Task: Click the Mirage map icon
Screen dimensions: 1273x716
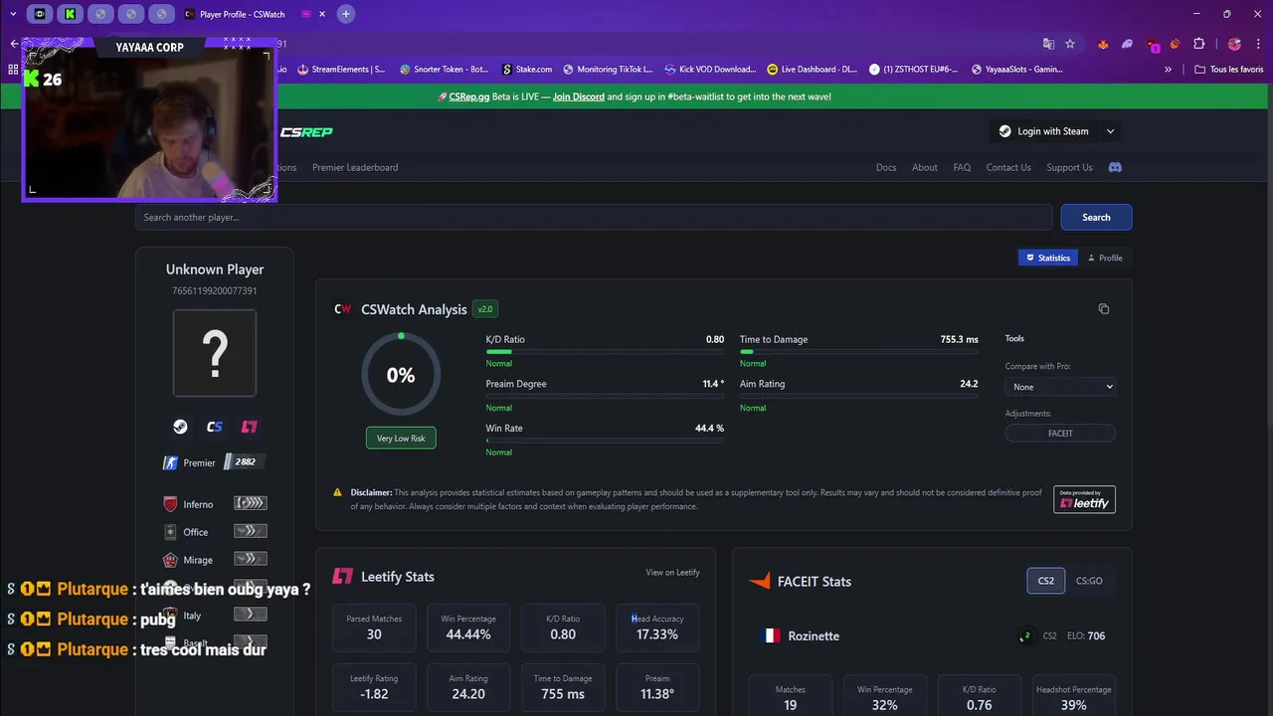Action: (x=170, y=560)
